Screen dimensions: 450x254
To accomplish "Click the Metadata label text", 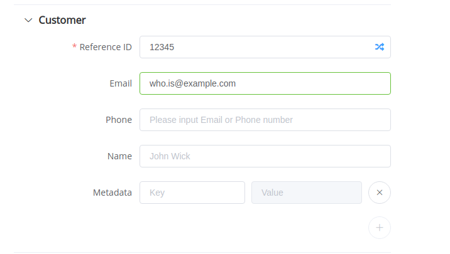I will coord(112,193).
